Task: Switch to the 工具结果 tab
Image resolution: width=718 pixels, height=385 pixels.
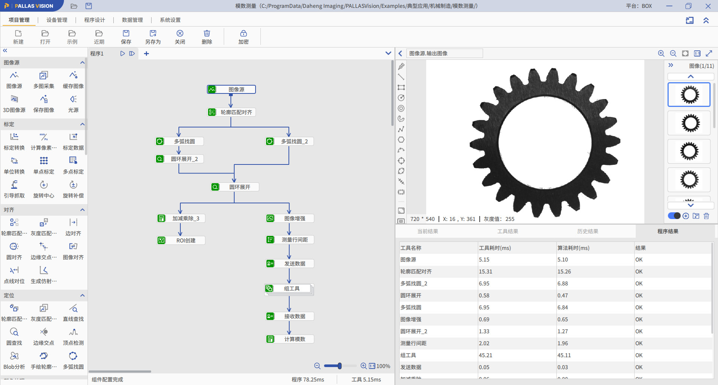Action: (508, 231)
